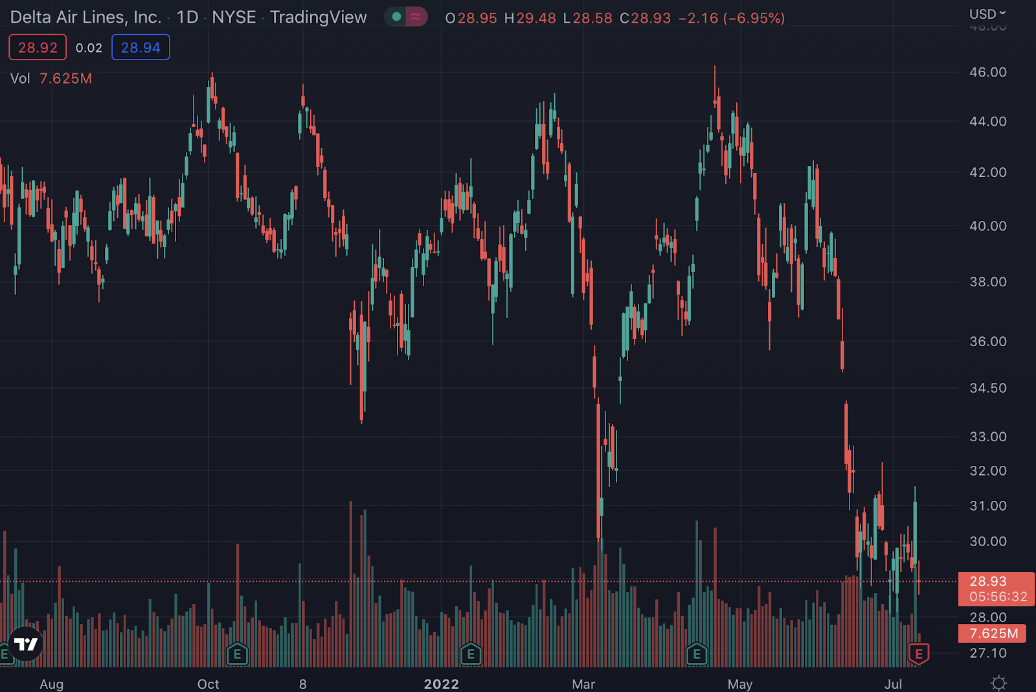1036x692 pixels.
Task: Click the Mar date on time axis
Action: 583,684
